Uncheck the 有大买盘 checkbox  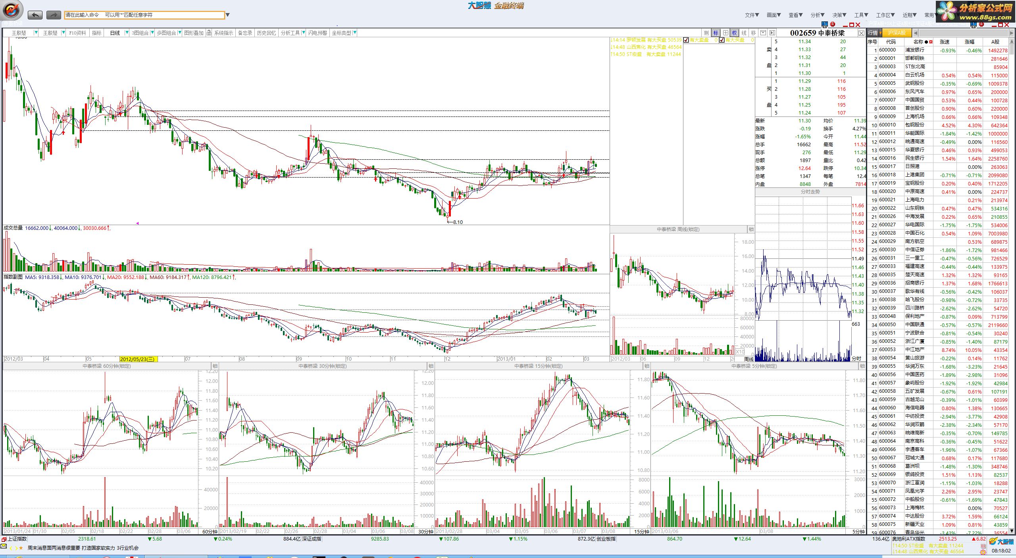(x=722, y=40)
